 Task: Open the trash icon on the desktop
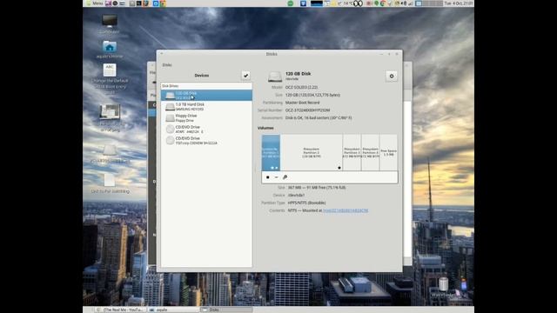[x=443, y=284]
